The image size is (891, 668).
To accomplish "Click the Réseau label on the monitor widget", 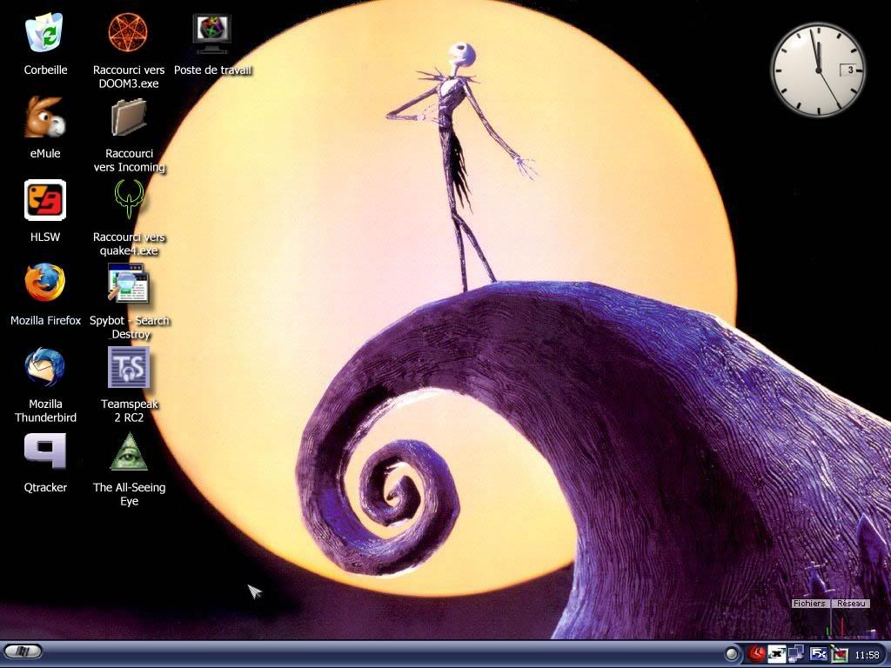I will [851, 604].
